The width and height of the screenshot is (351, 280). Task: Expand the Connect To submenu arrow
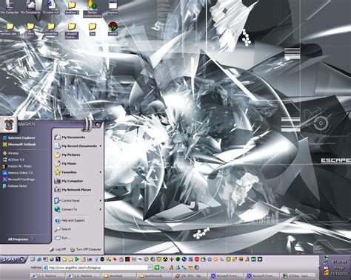point(101,209)
